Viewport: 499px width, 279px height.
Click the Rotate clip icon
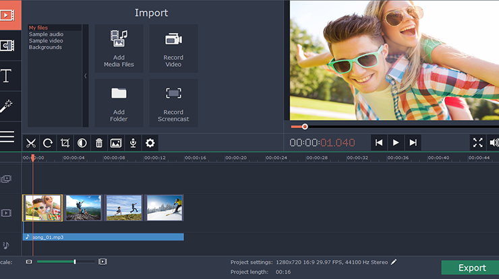(x=48, y=143)
